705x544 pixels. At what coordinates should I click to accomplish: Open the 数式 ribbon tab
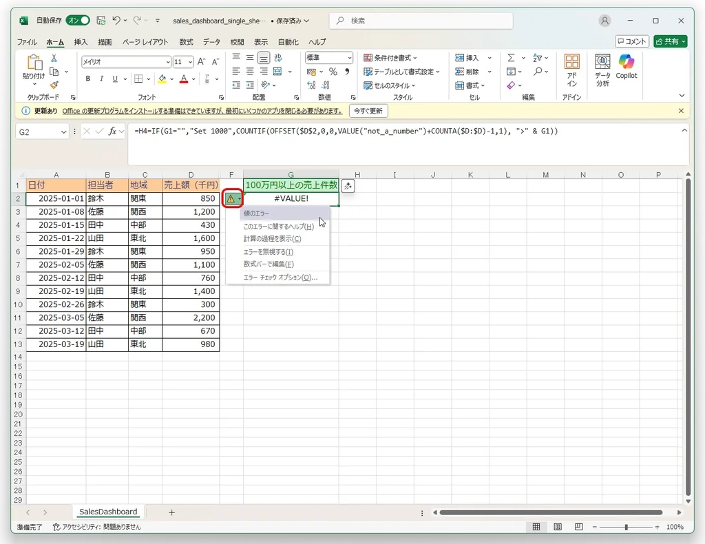point(186,42)
